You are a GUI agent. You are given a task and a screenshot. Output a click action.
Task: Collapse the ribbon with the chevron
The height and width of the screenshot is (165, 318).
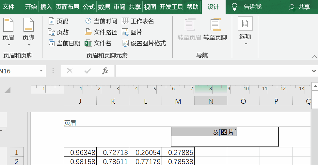pos(314,57)
